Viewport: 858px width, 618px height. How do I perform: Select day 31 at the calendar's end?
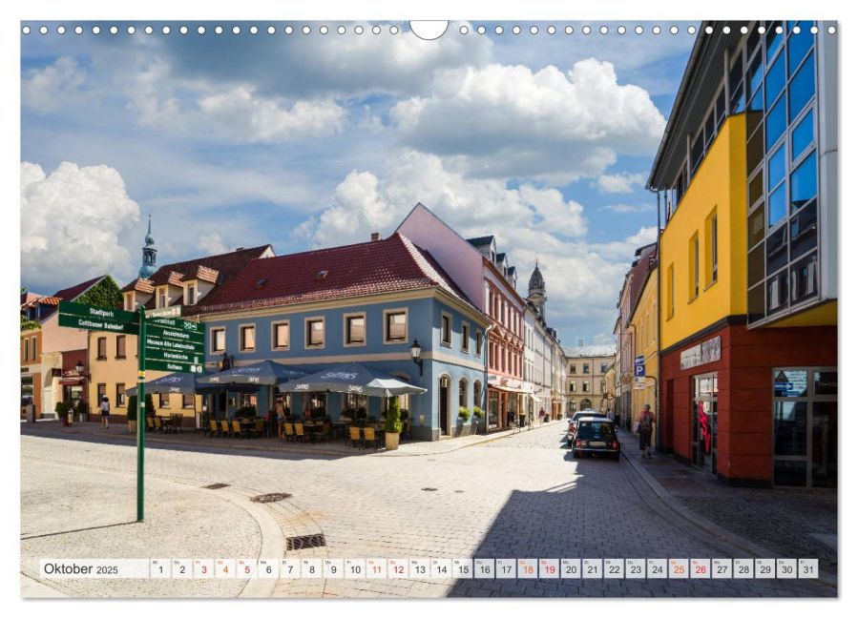(807, 569)
